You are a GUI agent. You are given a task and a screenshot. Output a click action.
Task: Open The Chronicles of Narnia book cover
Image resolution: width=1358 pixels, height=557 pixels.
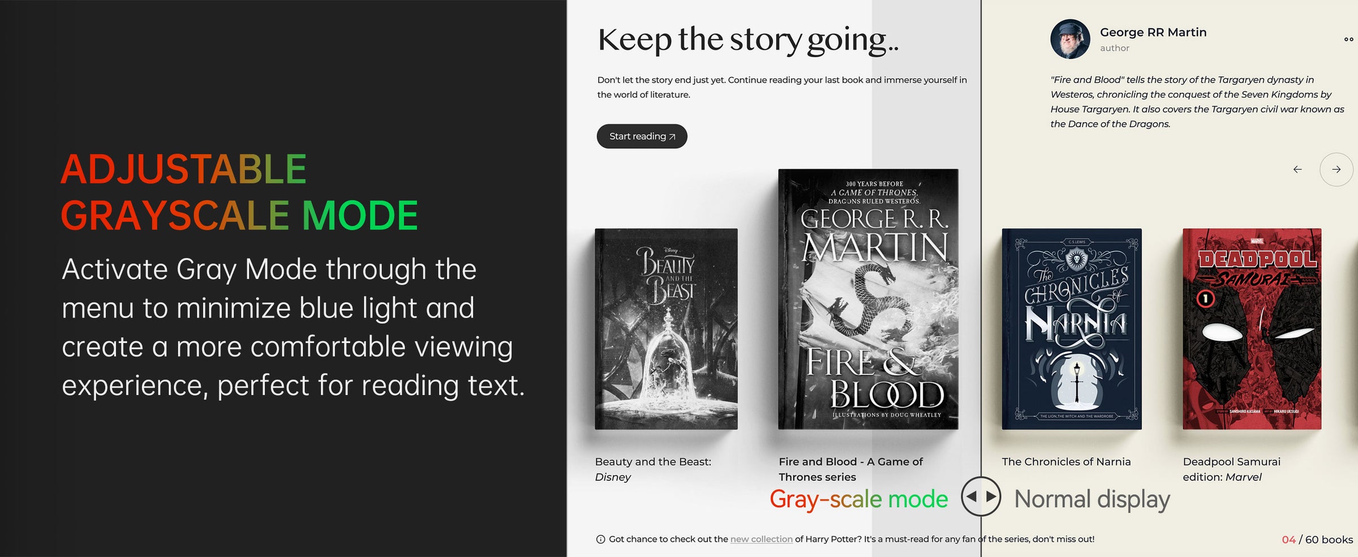(1072, 329)
